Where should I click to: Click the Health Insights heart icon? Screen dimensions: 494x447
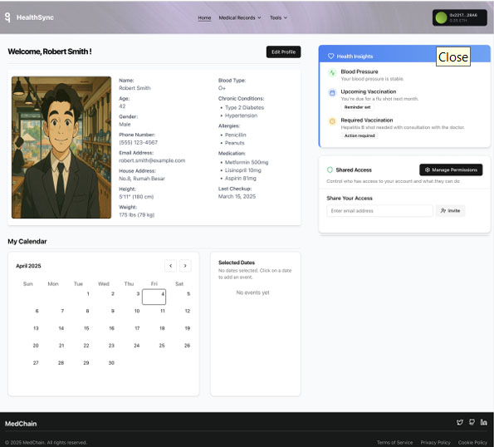click(x=330, y=56)
